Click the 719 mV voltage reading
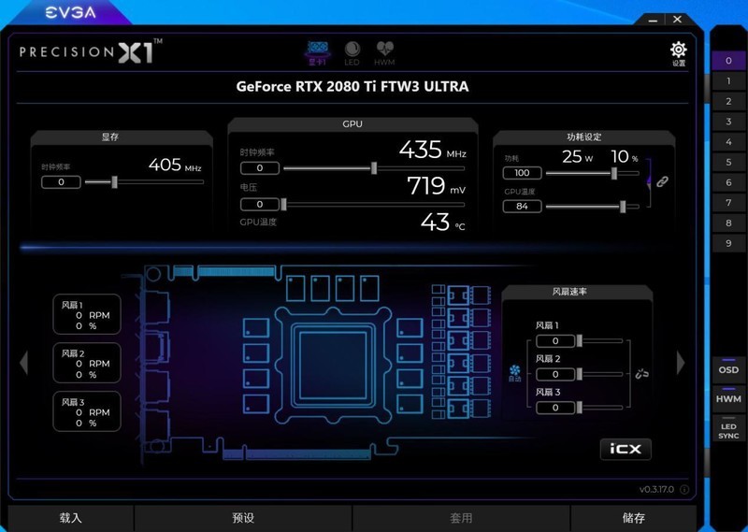Image resolution: width=748 pixels, height=532 pixels. [x=436, y=187]
